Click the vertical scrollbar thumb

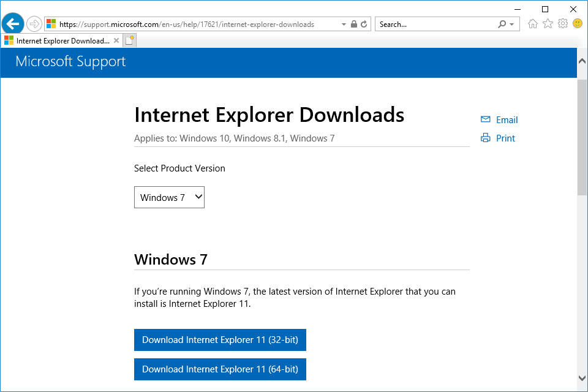(582, 137)
